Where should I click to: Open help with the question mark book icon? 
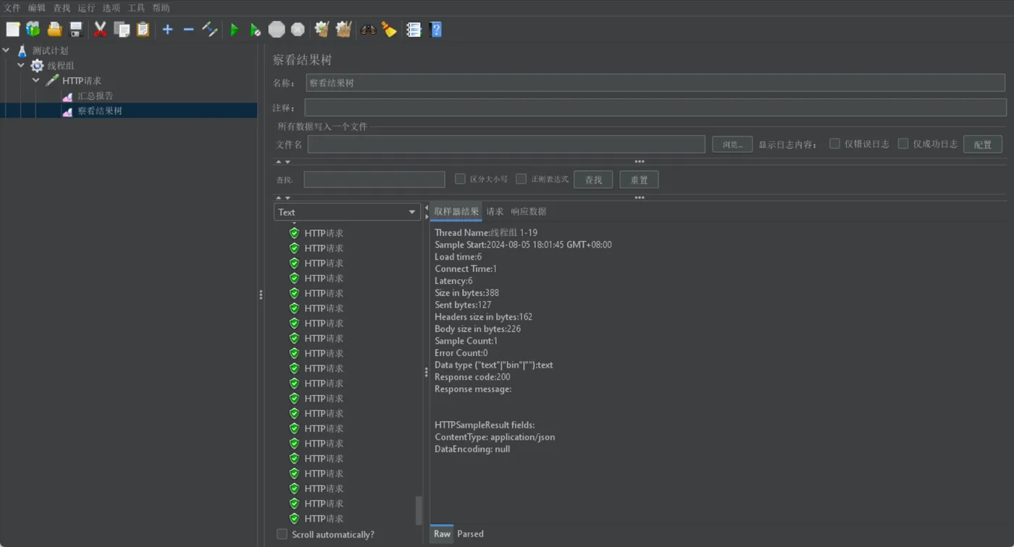[435, 30]
